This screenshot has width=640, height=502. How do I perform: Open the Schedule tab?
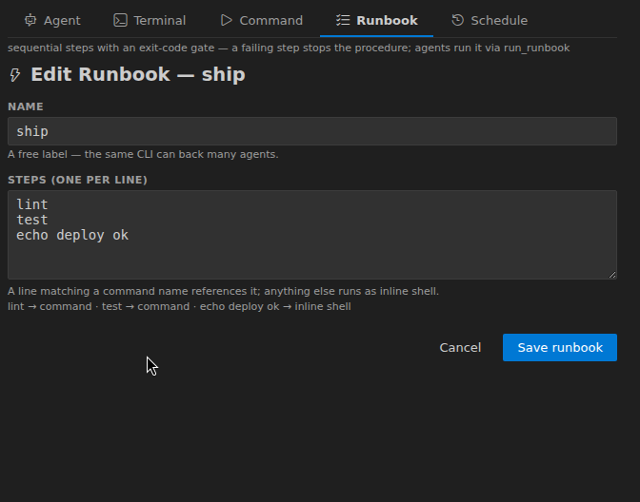click(x=490, y=20)
